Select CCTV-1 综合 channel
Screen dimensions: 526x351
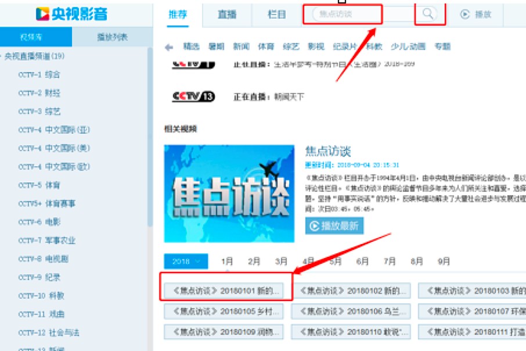point(39,74)
